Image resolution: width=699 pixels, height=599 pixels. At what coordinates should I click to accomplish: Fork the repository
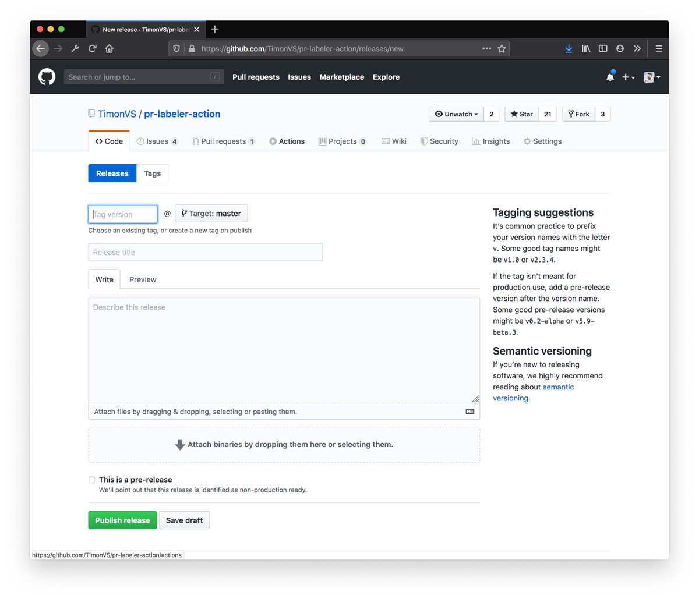pyautogui.click(x=578, y=114)
